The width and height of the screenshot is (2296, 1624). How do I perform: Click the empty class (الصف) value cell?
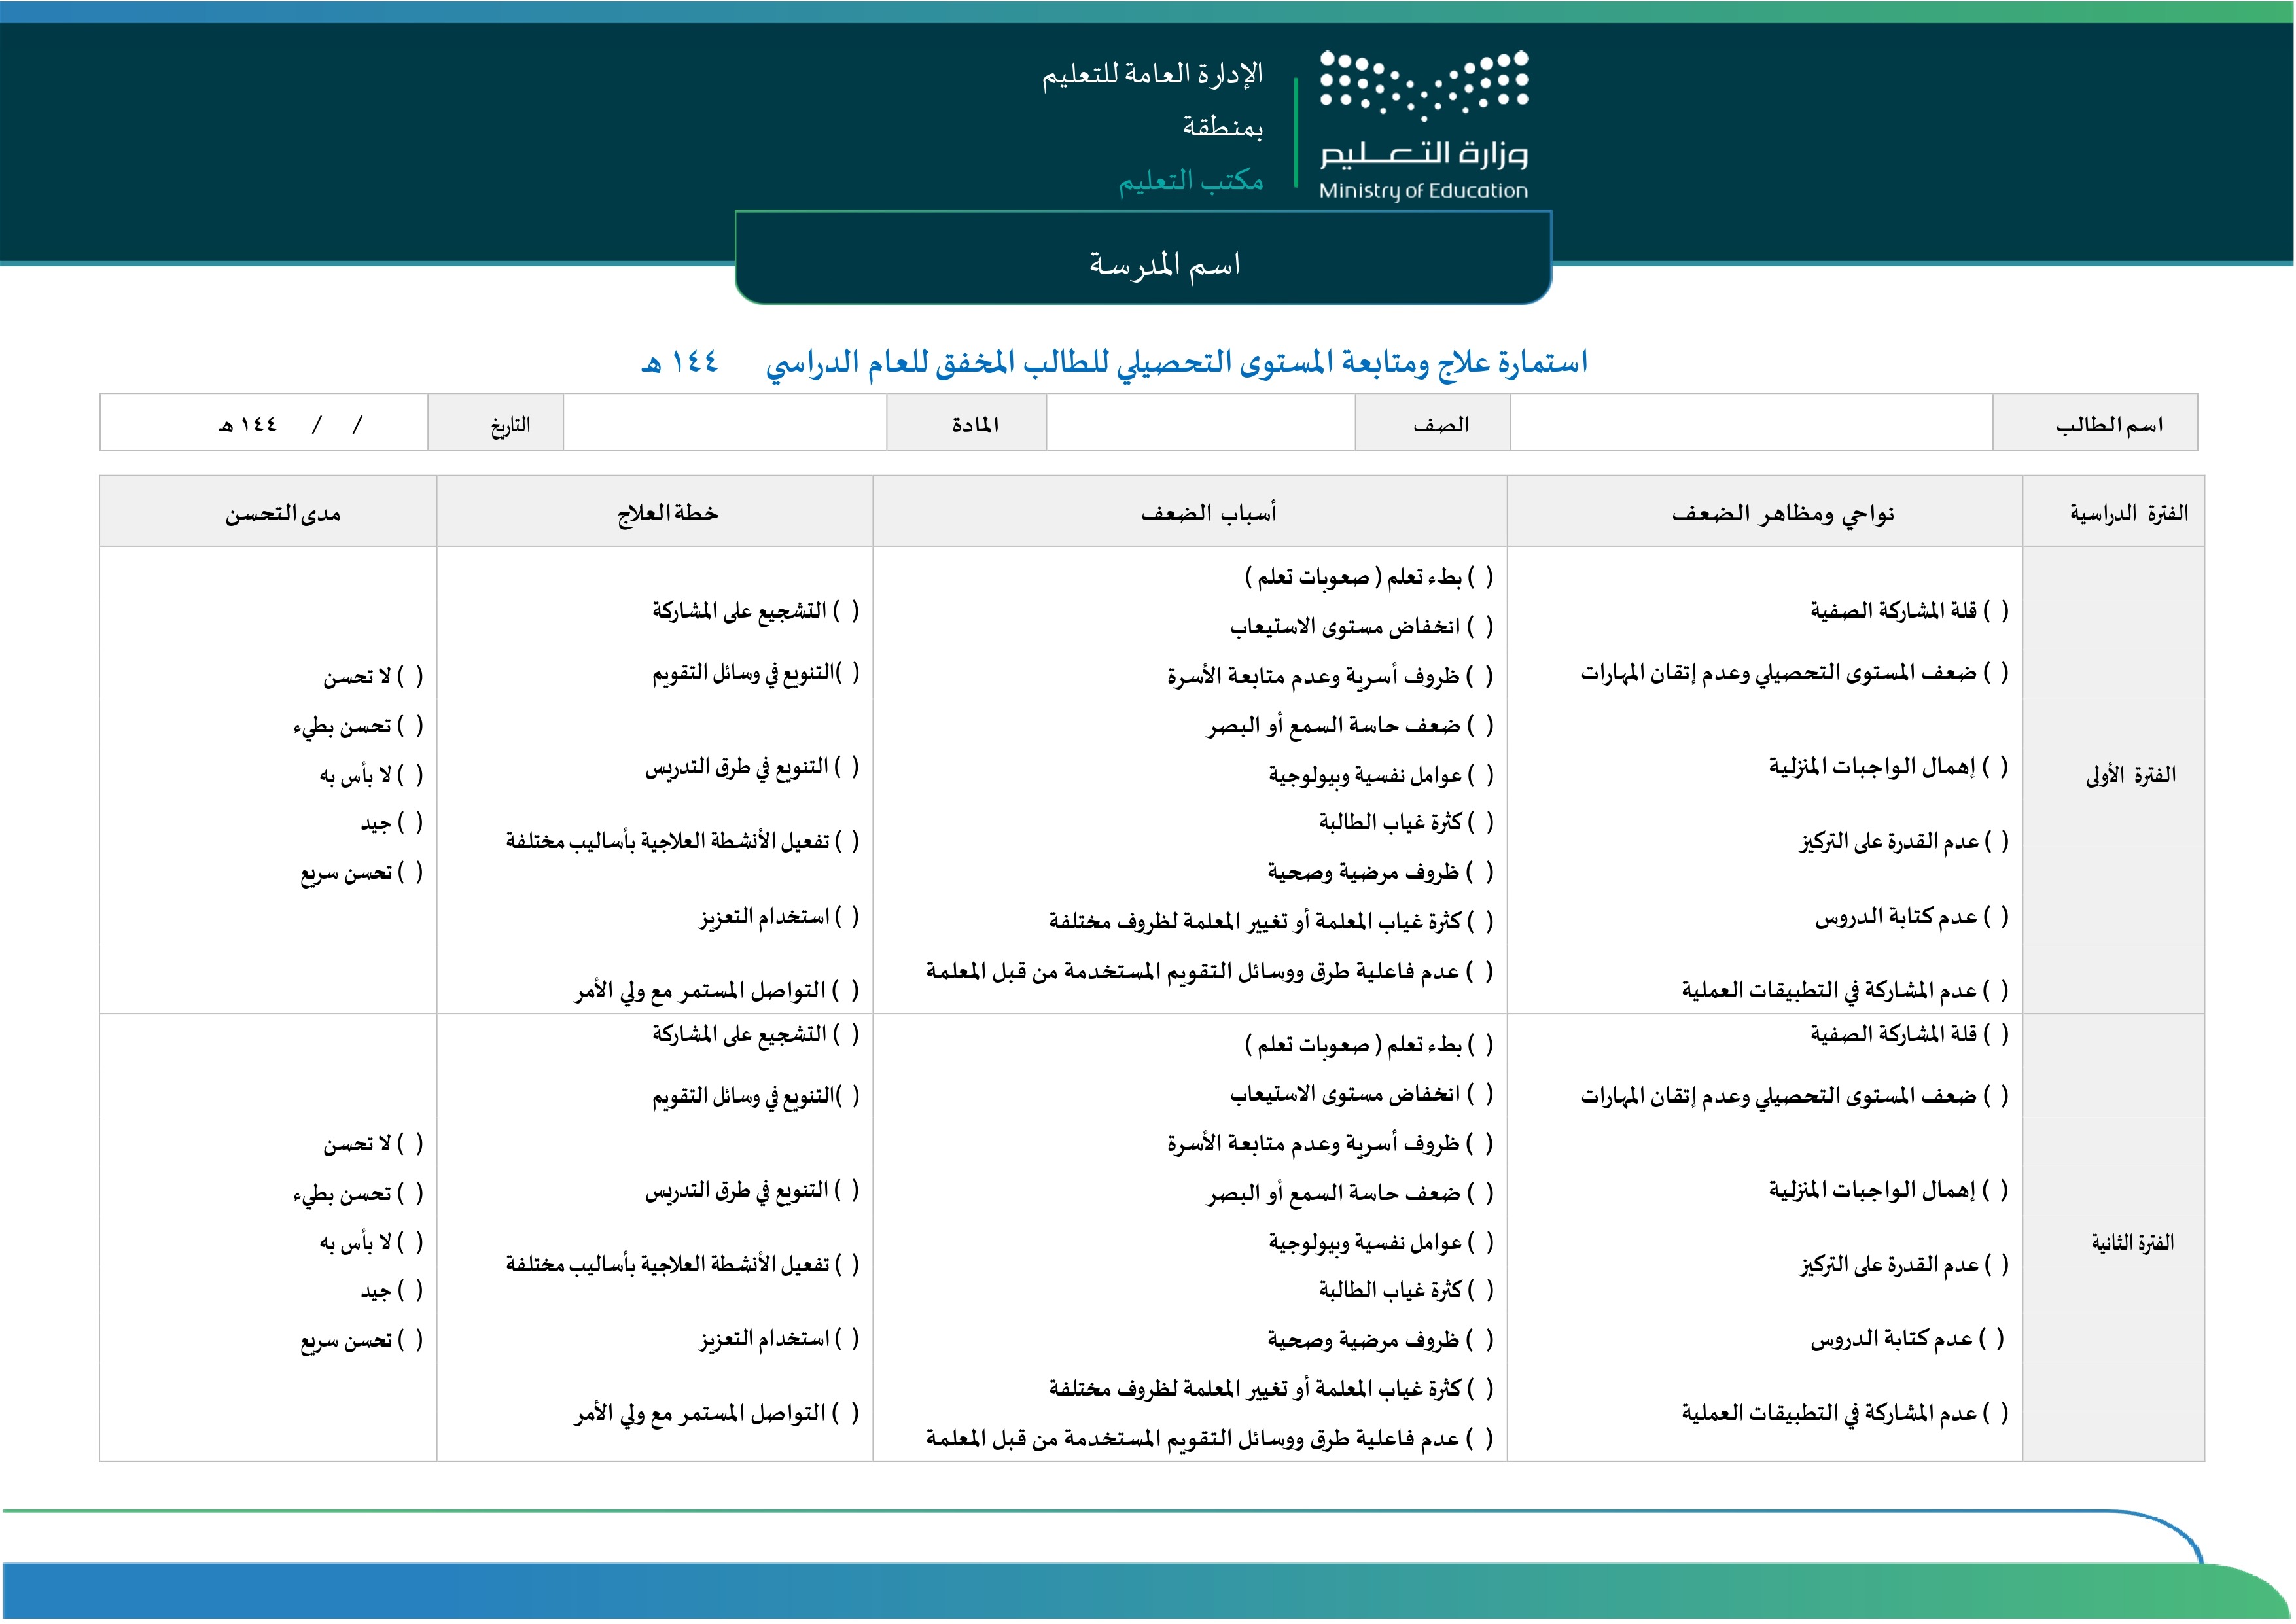[x=1200, y=423]
